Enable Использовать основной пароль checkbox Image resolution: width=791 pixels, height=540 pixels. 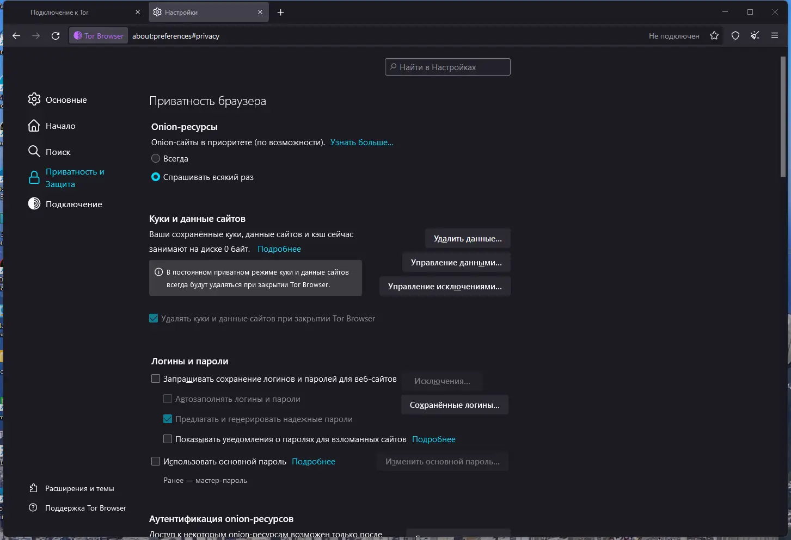click(x=156, y=461)
